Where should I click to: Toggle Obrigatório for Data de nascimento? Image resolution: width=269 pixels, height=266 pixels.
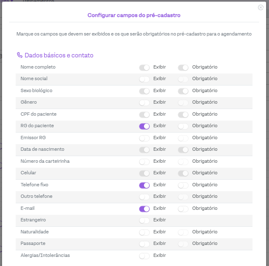coord(183,150)
